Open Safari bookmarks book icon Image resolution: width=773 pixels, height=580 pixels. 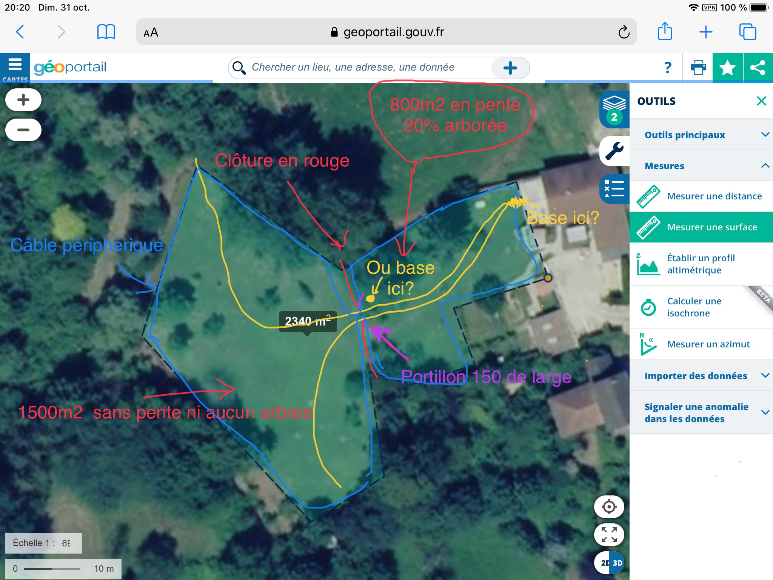point(106,32)
